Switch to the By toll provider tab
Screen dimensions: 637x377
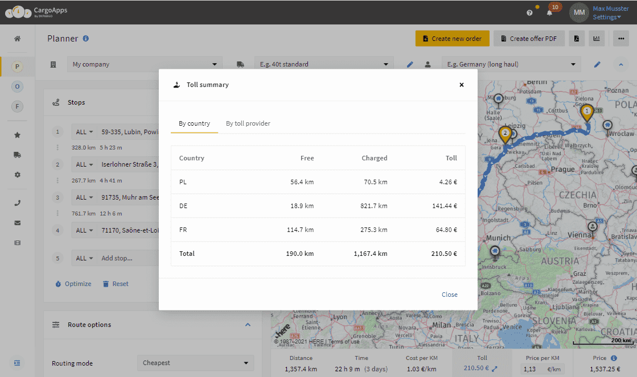[x=248, y=123]
